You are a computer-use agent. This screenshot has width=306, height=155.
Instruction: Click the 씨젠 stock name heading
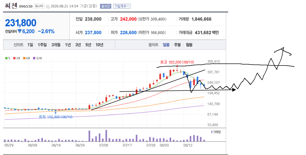pyautogui.click(x=10, y=6)
